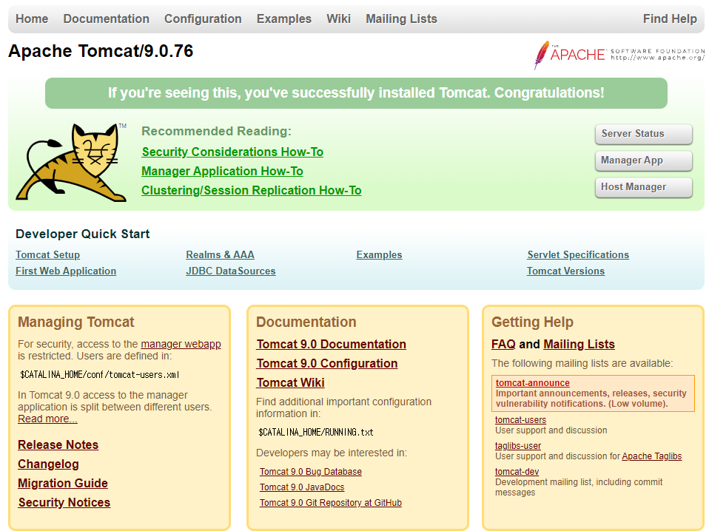709x531 pixels.
Task: Click the Tomcat cat logo image
Action: coord(72,162)
